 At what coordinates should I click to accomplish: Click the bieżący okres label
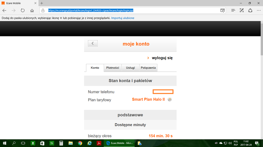[x=100, y=136]
